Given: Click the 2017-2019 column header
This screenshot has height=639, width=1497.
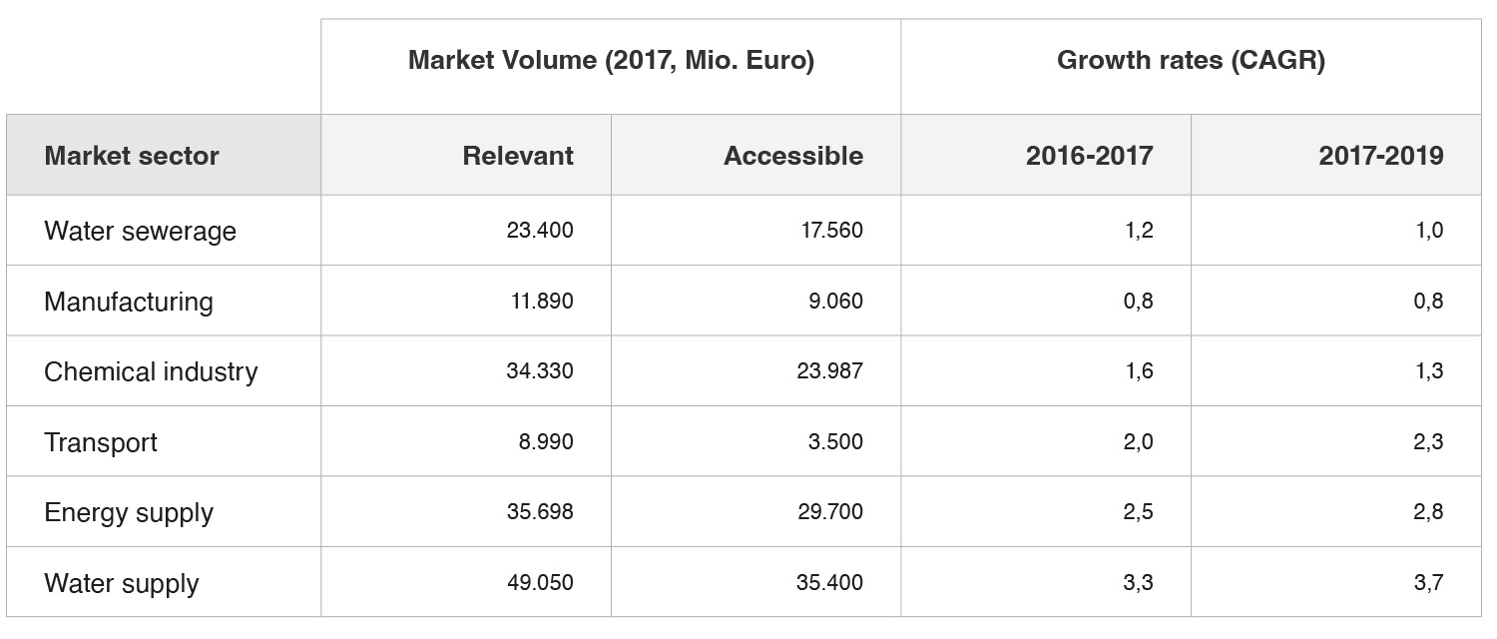Looking at the screenshot, I should click(1380, 156).
